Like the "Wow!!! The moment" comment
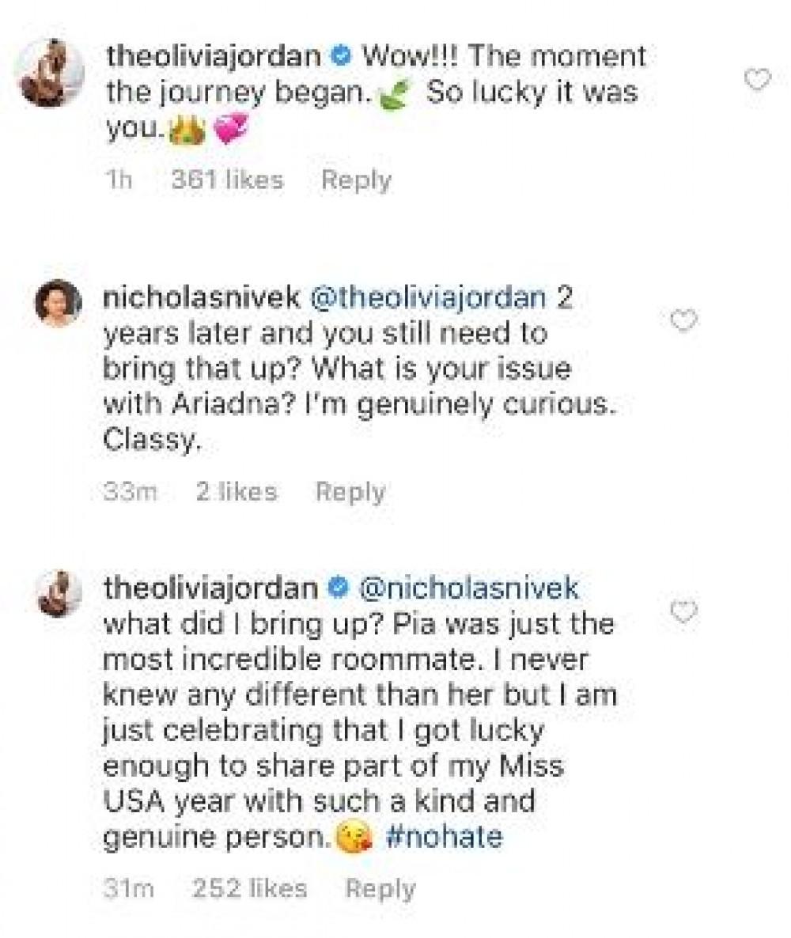The width and height of the screenshot is (791, 938). tap(758, 80)
